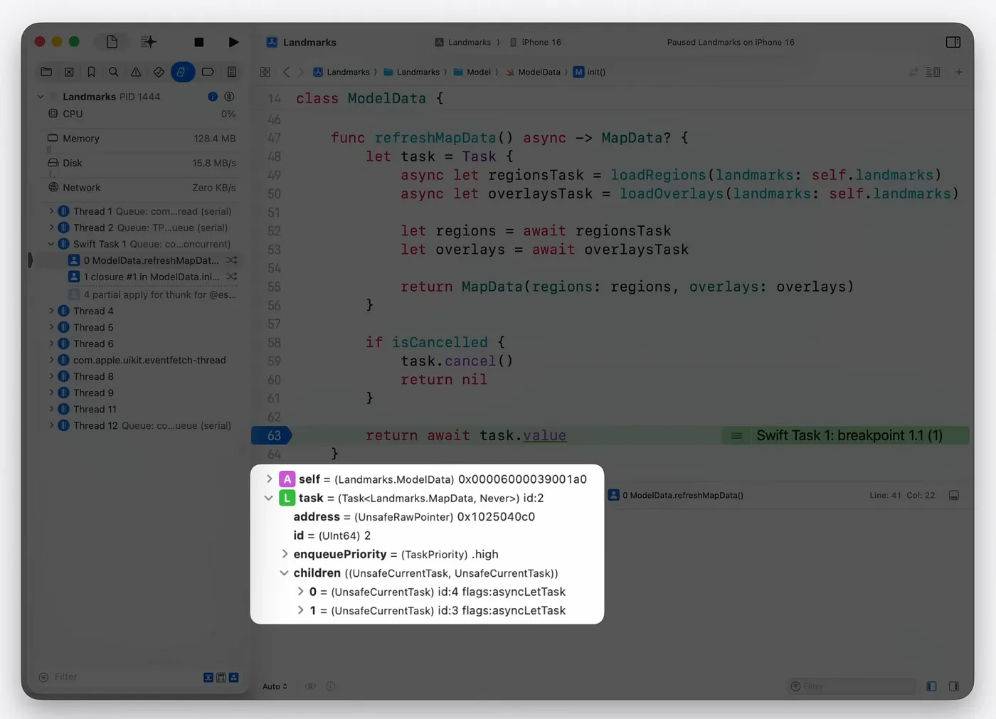Open the Bookmark navigator icon
996x719 pixels.
pyautogui.click(x=91, y=72)
